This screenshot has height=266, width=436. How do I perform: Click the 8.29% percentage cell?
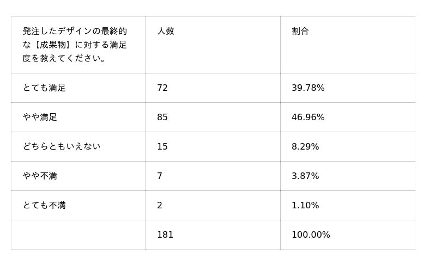point(305,147)
